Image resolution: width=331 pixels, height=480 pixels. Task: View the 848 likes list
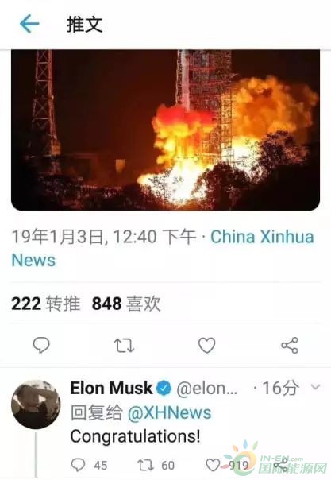coord(126,304)
